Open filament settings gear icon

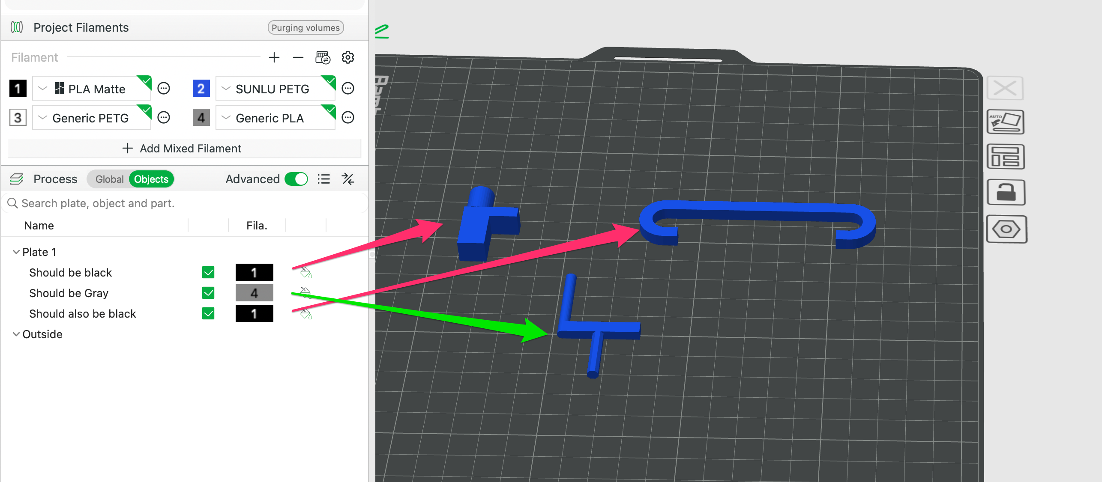(x=348, y=57)
